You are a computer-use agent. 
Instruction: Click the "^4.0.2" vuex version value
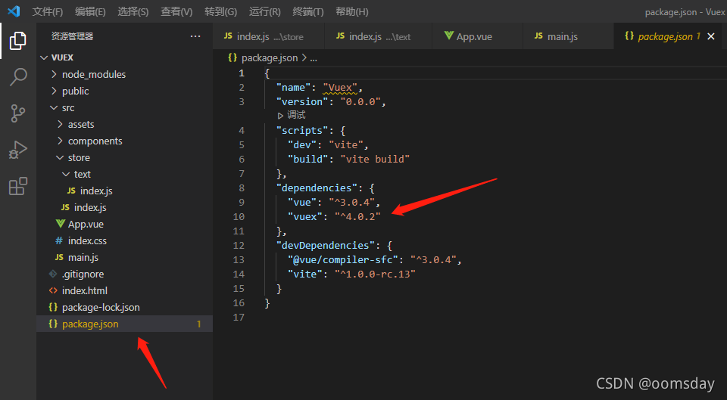click(357, 217)
